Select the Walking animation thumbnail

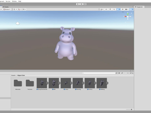[x=102, y=83]
